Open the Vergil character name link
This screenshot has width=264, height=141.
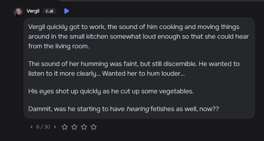coord(33,11)
